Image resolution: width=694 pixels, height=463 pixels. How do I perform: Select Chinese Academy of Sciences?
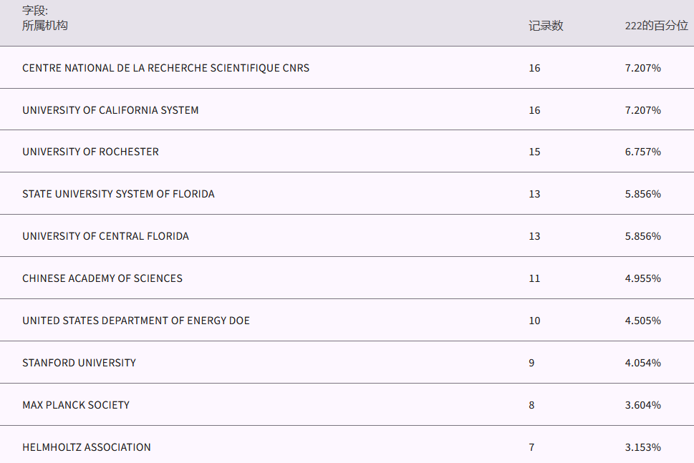click(x=102, y=278)
